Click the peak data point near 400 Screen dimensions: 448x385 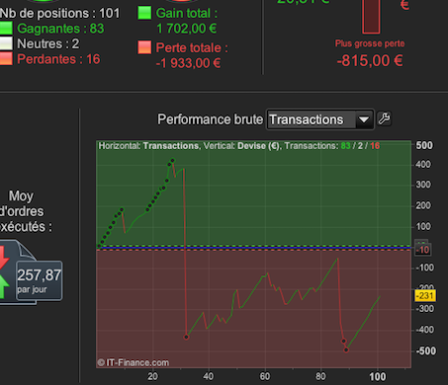click(x=172, y=161)
